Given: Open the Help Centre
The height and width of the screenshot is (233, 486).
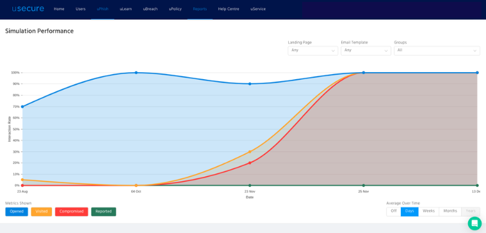Looking at the screenshot, I should point(229,9).
